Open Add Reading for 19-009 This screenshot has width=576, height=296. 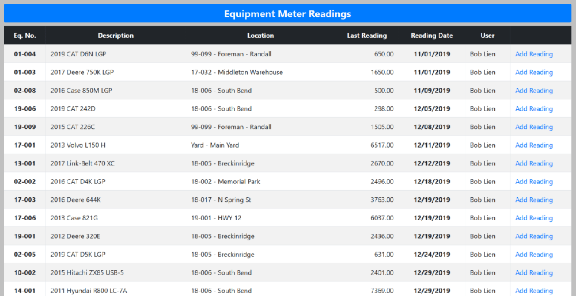tap(534, 127)
